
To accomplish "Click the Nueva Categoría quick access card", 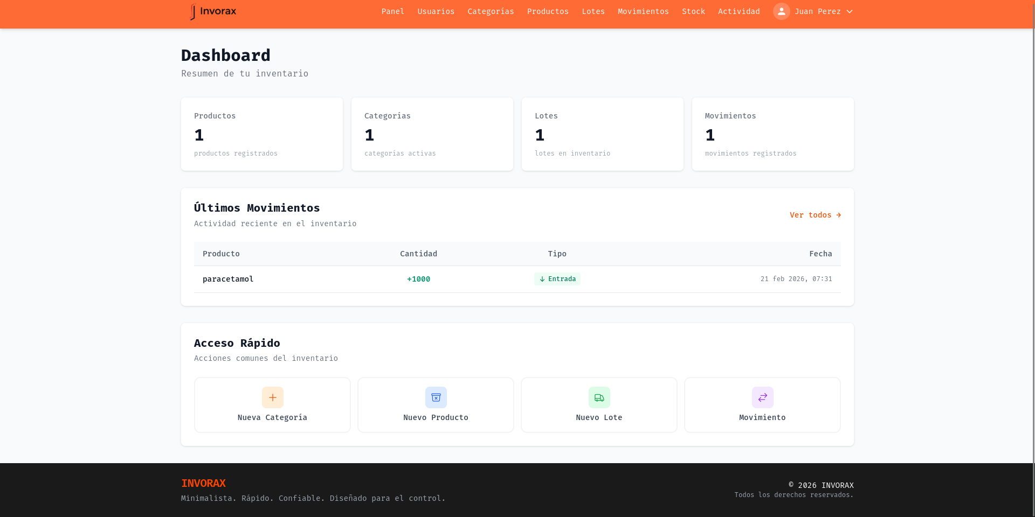I will coord(272,405).
